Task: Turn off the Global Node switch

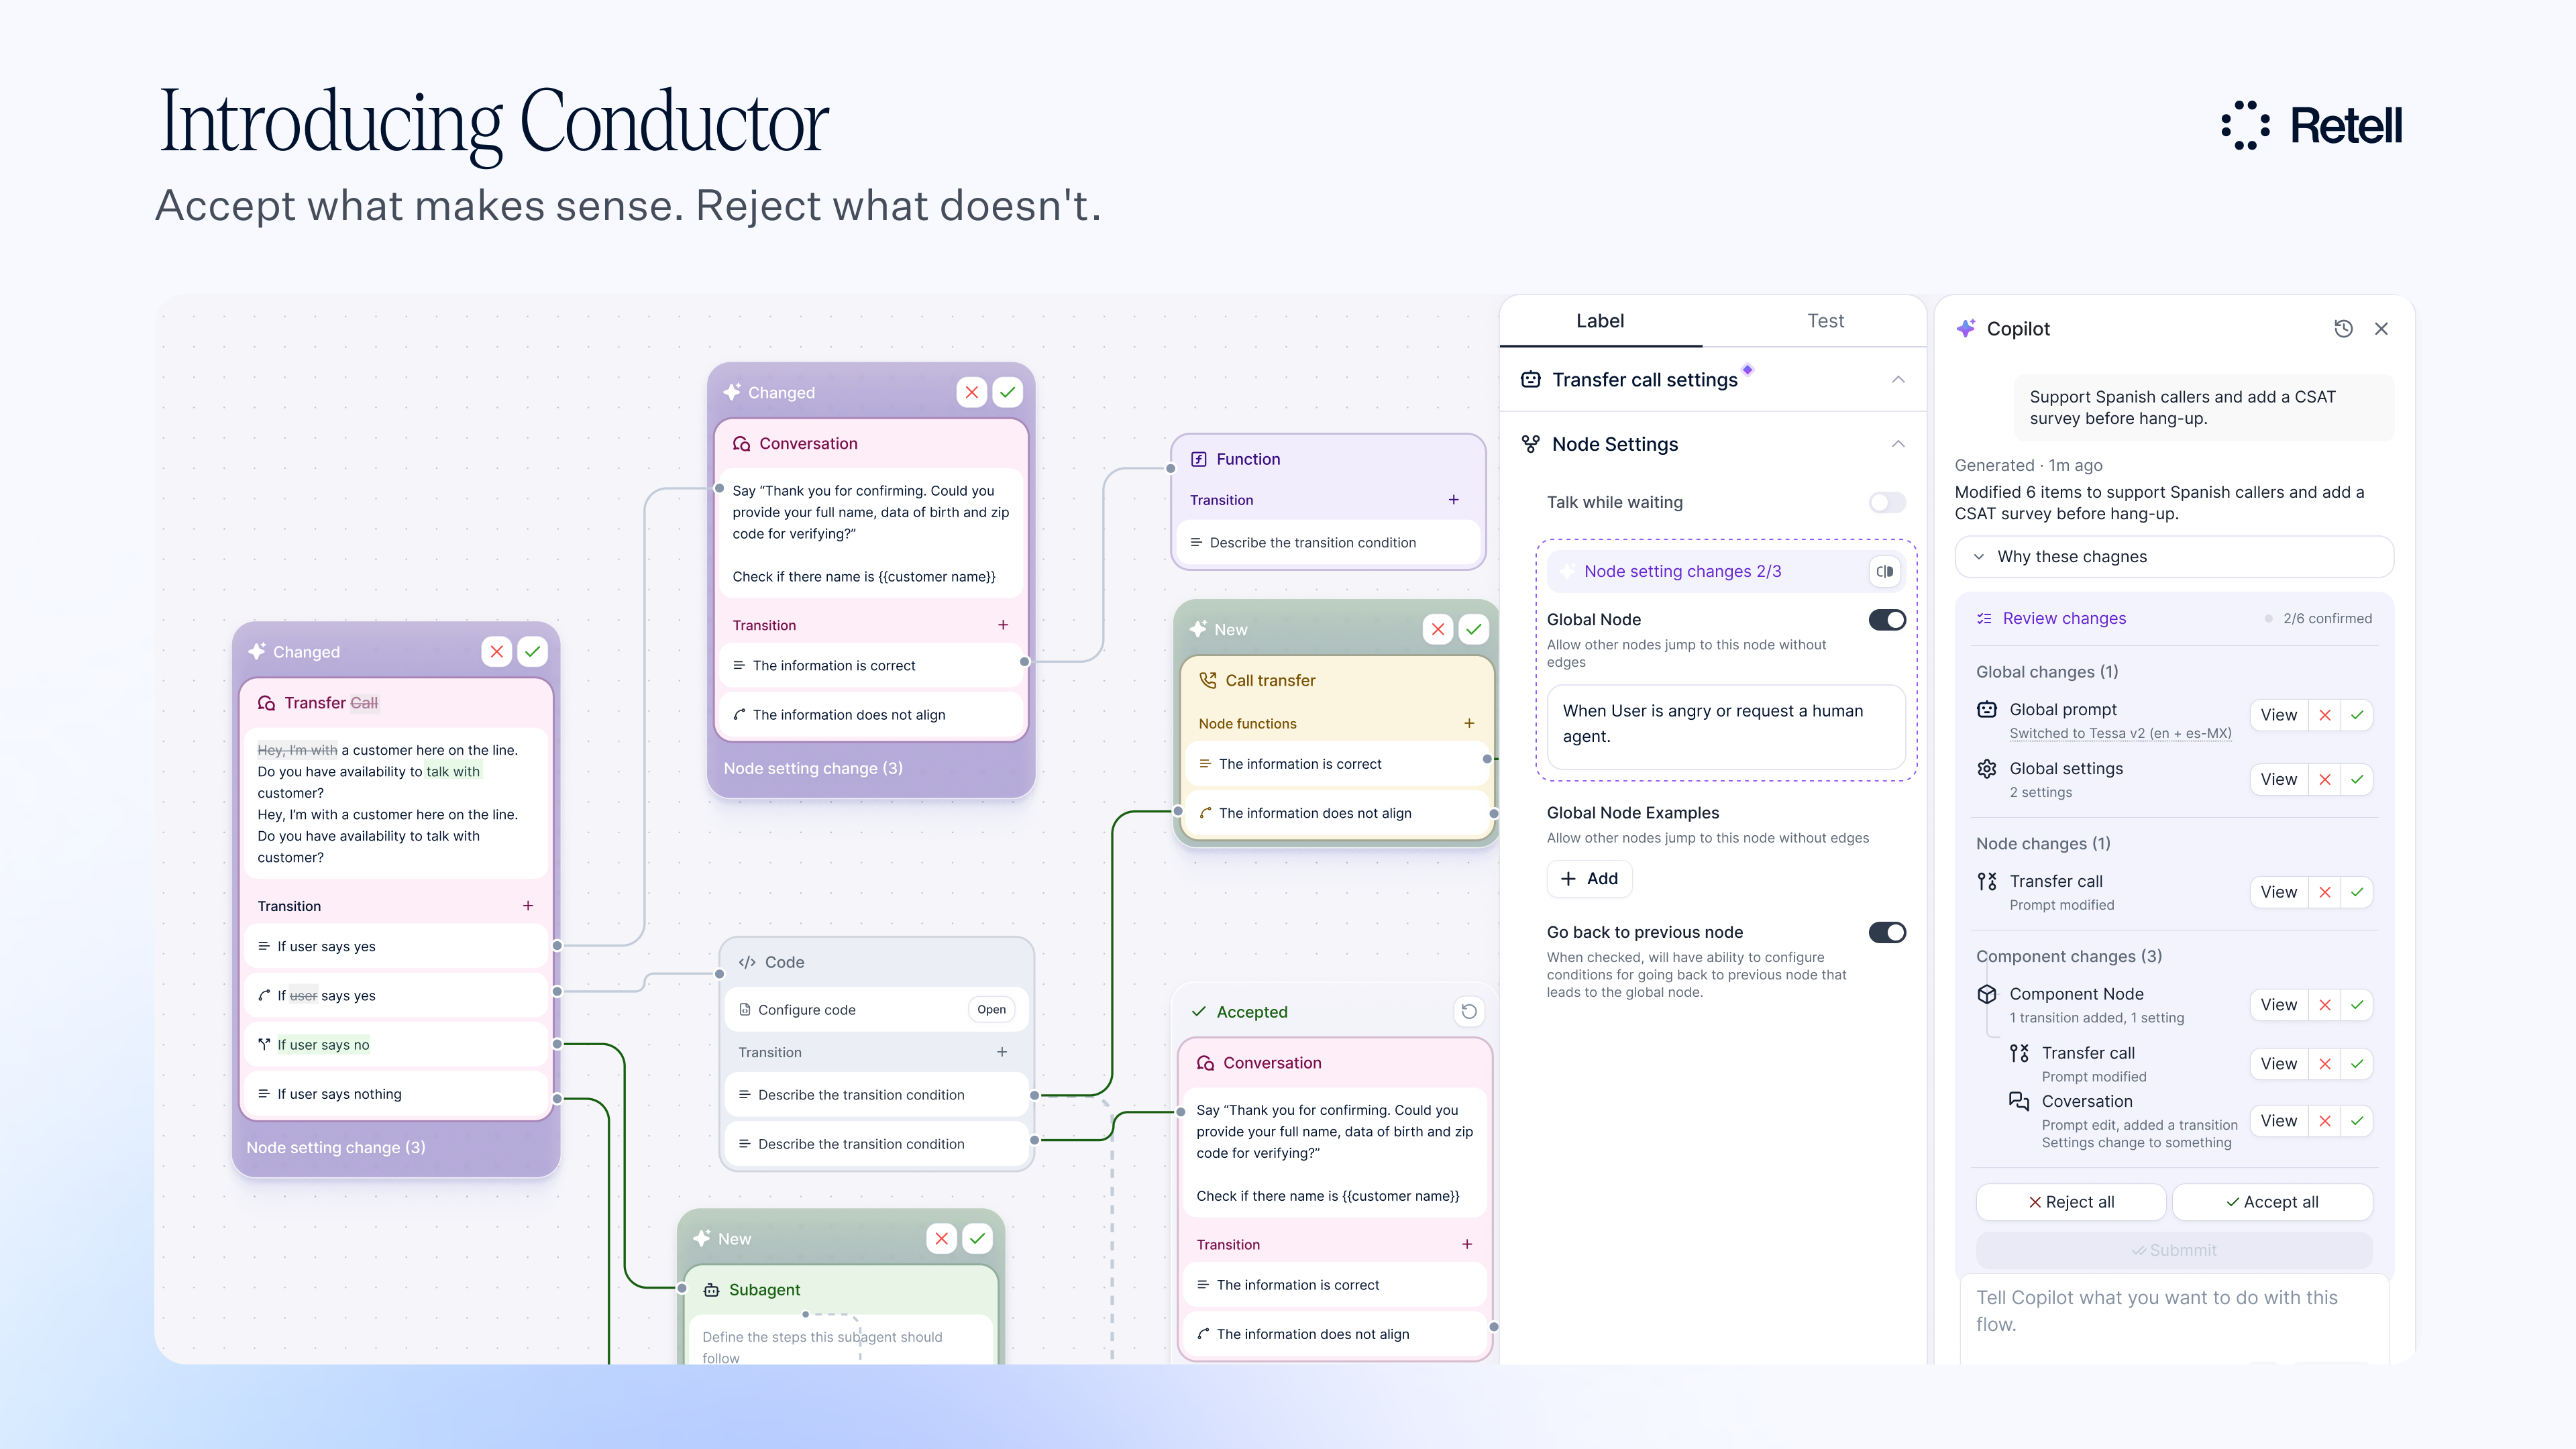Action: [1888, 620]
